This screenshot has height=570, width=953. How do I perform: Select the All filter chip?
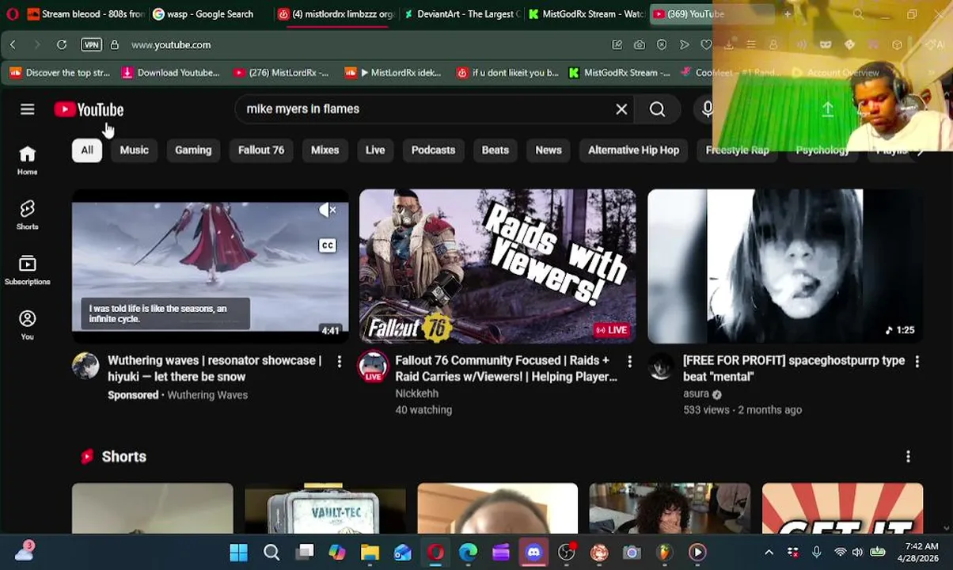pyautogui.click(x=87, y=150)
